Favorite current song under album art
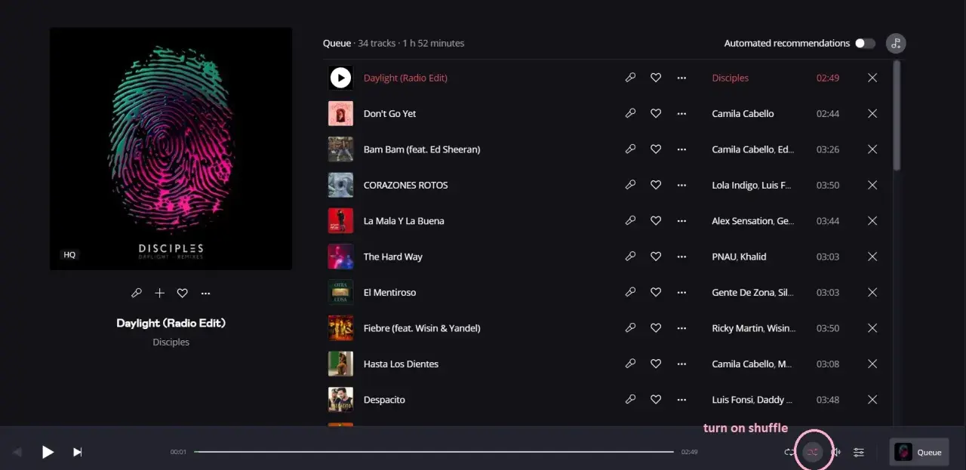Screen dimensions: 966x470 [x=182, y=293]
